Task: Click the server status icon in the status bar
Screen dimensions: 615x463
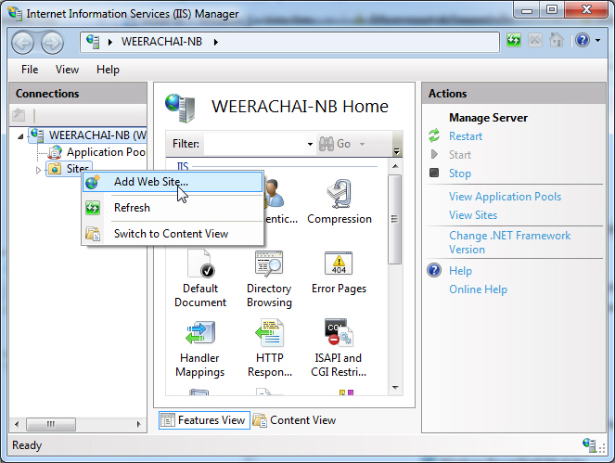Action: pos(589,445)
